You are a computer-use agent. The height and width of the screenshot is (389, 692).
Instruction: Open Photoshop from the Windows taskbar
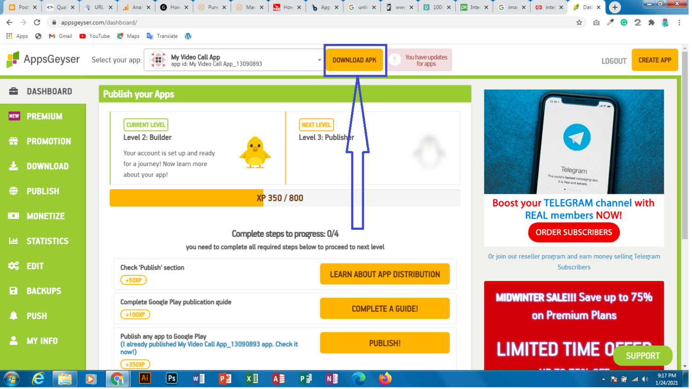pos(171,379)
